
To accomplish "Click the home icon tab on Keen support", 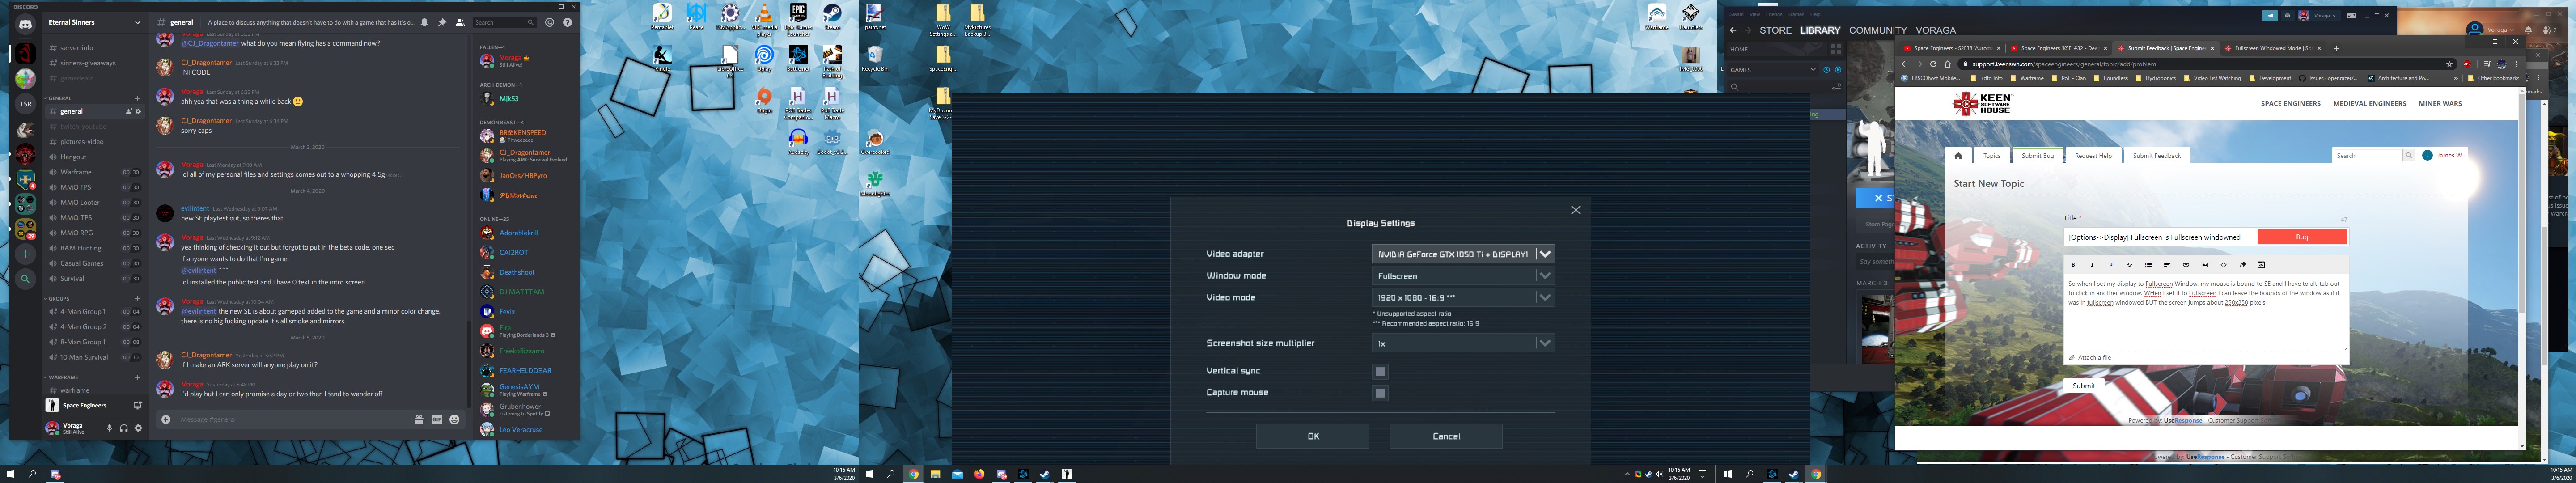I will pos(1958,156).
